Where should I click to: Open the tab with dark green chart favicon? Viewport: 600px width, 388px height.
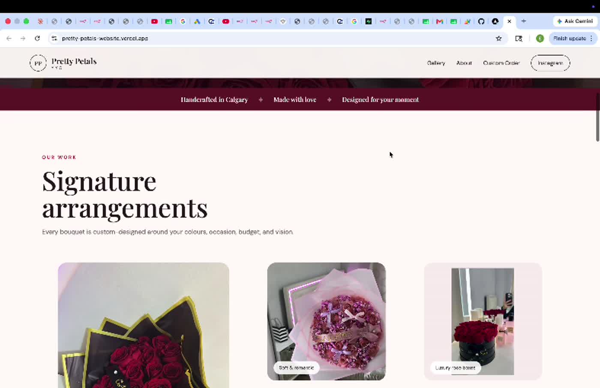pyautogui.click(x=369, y=21)
